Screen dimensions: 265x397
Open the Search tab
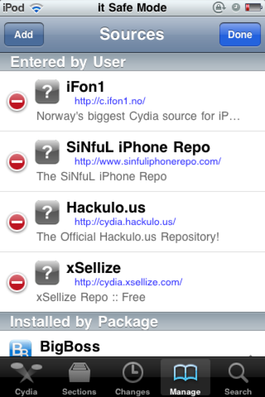click(x=238, y=378)
